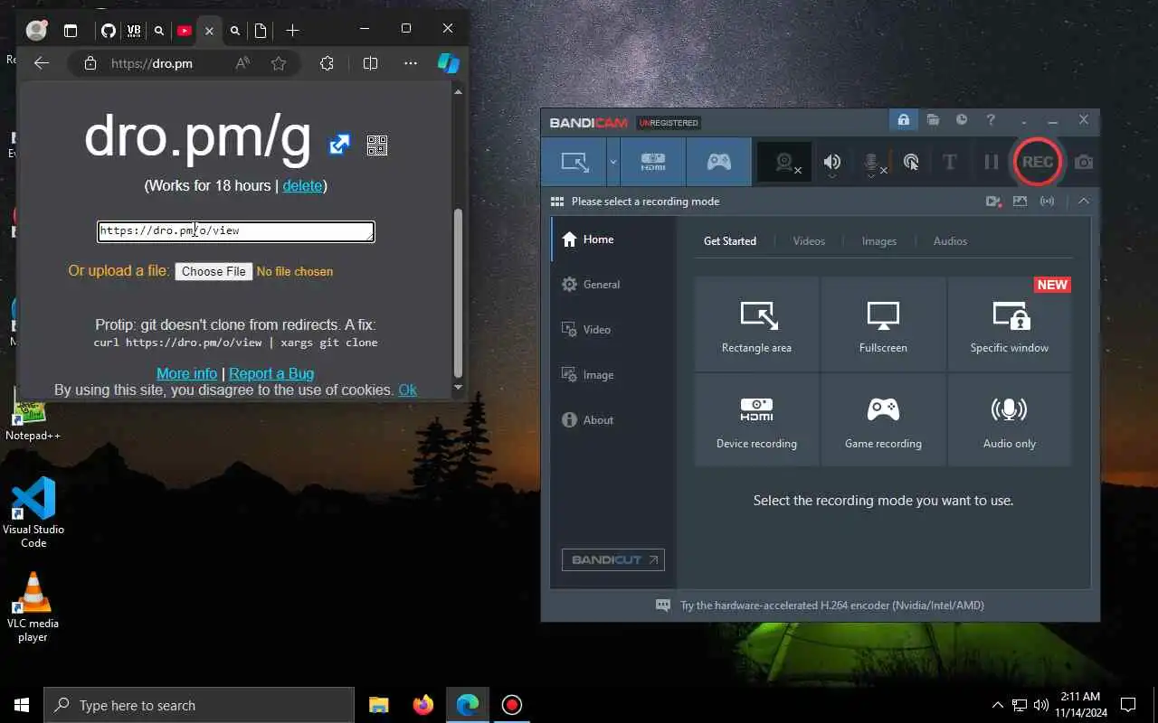The width and height of the screenshot is (1158, 723).
Task: Switch to the Videos tab
Action: (809, 241)
